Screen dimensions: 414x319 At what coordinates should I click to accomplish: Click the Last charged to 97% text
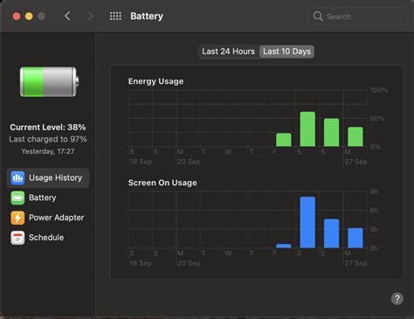[x=48, y=139]
